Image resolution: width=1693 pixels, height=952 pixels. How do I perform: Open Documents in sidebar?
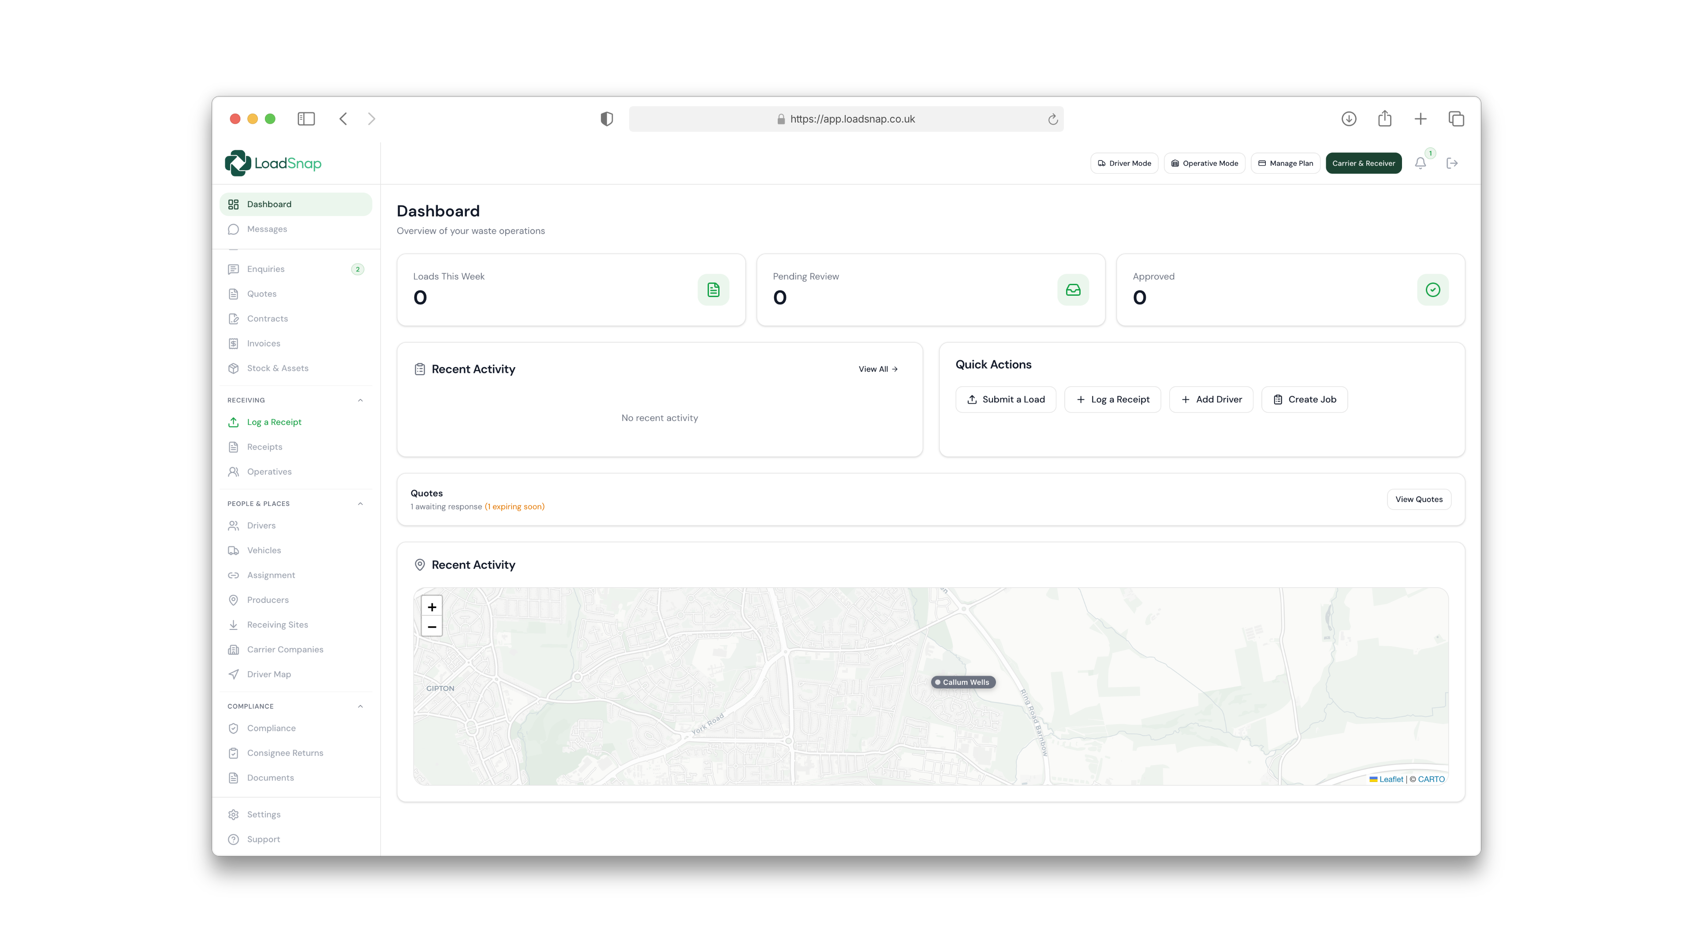pos(296,778)
